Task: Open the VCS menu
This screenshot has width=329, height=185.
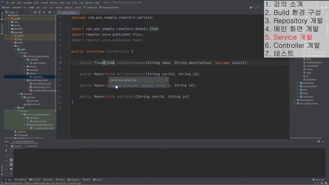Action: [81, 3]
